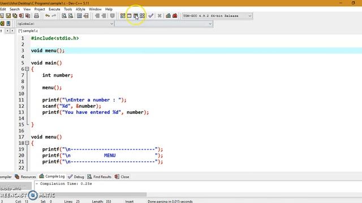Switch to the Find Results bottom tab
Image resolution: width=362 pixels, height=203 pixels.
(x=100, y=176)
